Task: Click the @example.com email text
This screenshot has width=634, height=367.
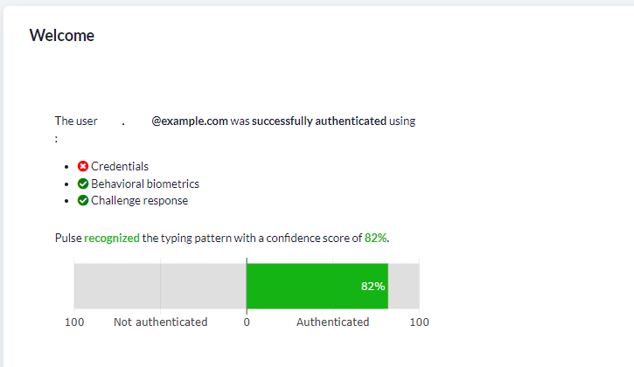Action: coord(190,121)
